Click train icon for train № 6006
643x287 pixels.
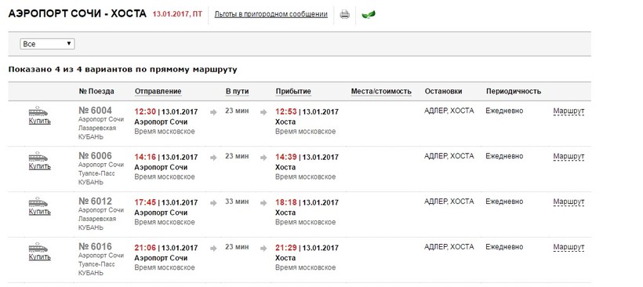click(x=38, y=158)
